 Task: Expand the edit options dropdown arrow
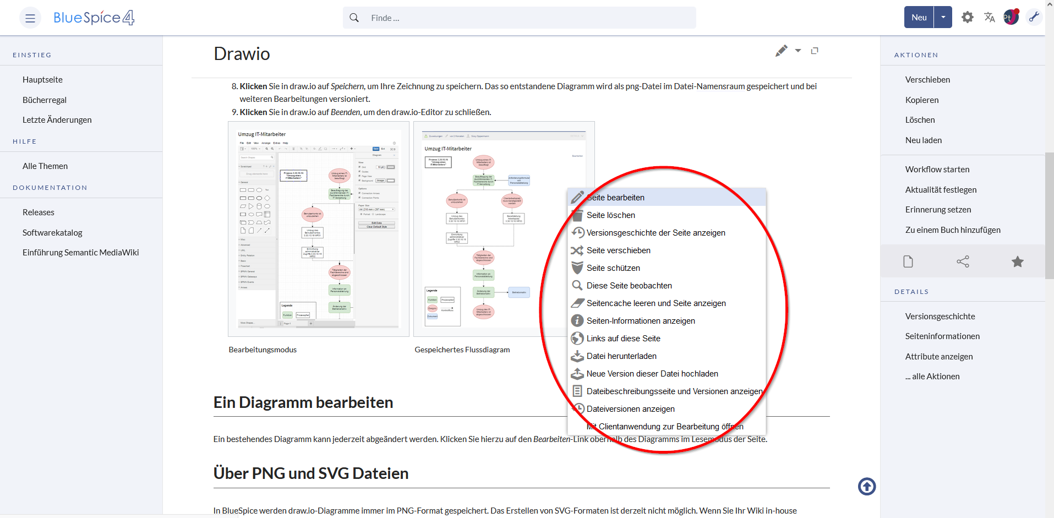[798, 51]
